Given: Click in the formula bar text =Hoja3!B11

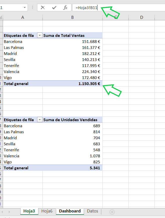Looking at the screenshot, I should pos(87,8).
